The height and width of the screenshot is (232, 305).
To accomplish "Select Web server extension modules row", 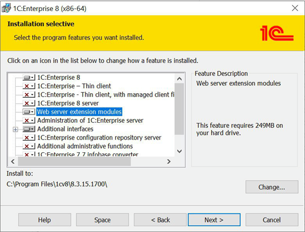I will [x=79, y=112].
